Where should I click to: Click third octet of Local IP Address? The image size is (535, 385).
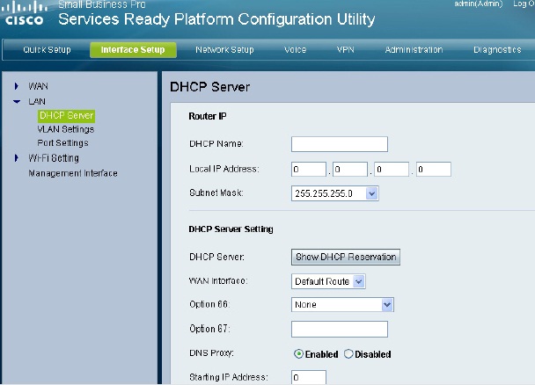click(392, 170)
